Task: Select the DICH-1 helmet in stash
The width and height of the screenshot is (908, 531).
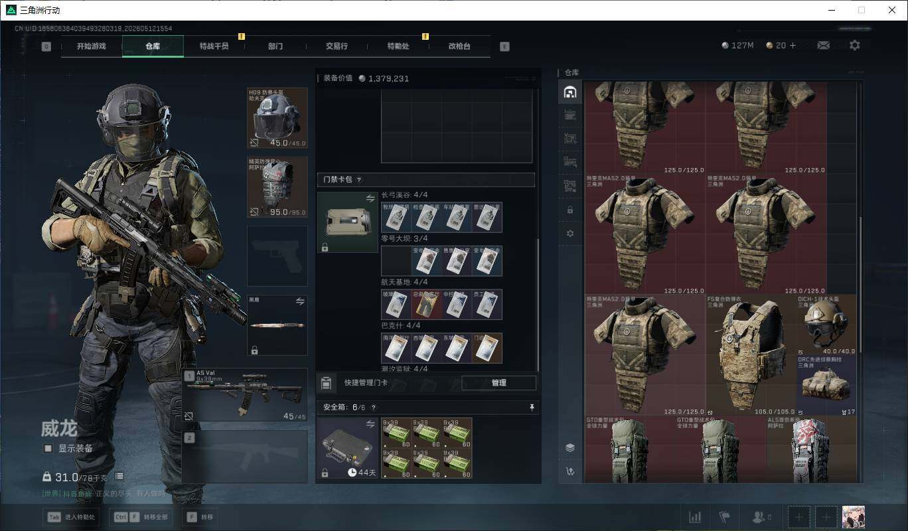Action: 826,325
